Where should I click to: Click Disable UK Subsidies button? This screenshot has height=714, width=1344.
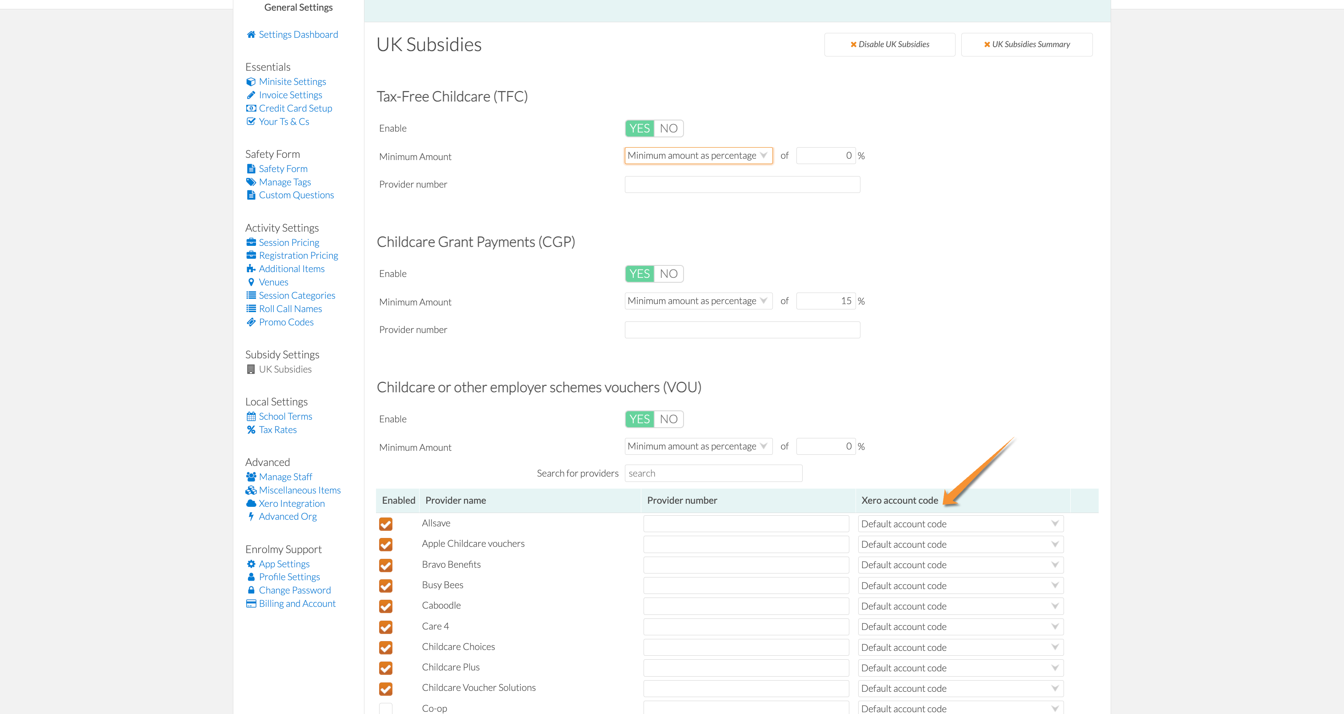(x=890, y=44)
